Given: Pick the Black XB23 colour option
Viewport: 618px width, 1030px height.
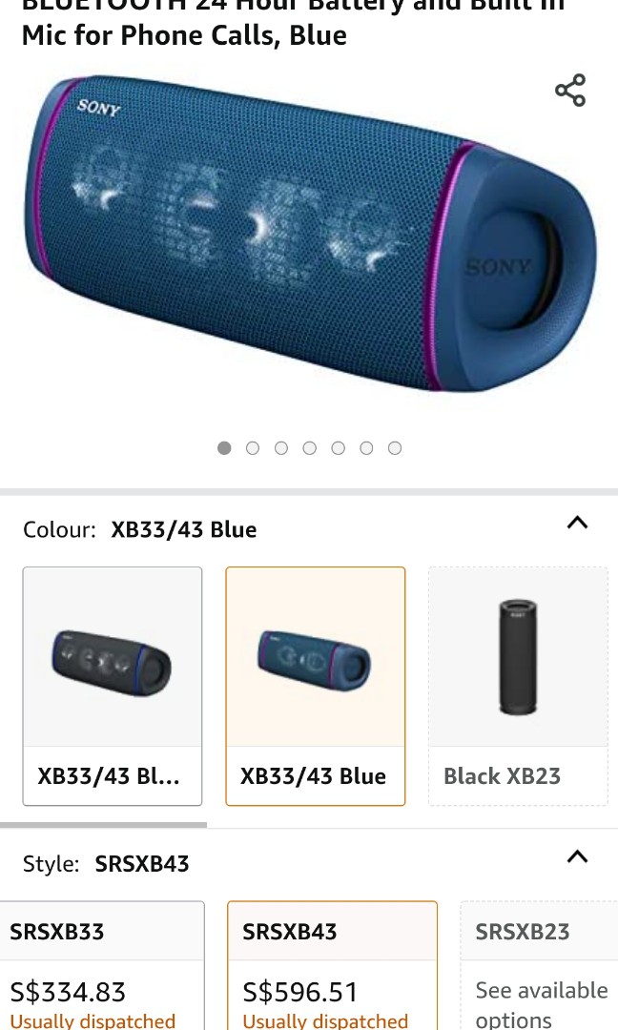Looking at the screenshot, I should point(518,686).
